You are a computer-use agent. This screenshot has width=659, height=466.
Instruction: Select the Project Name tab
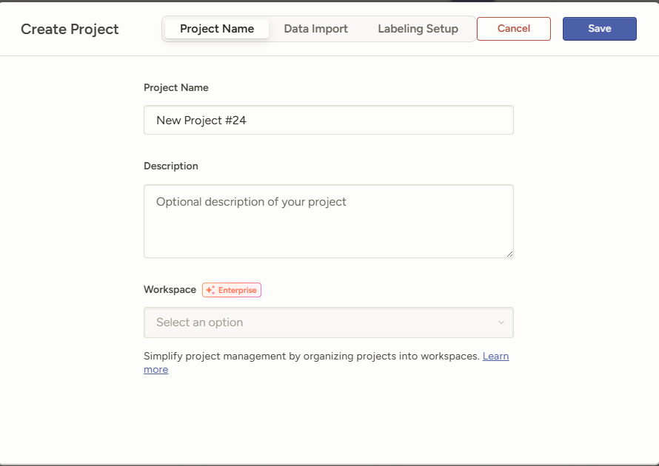[217, 29]
